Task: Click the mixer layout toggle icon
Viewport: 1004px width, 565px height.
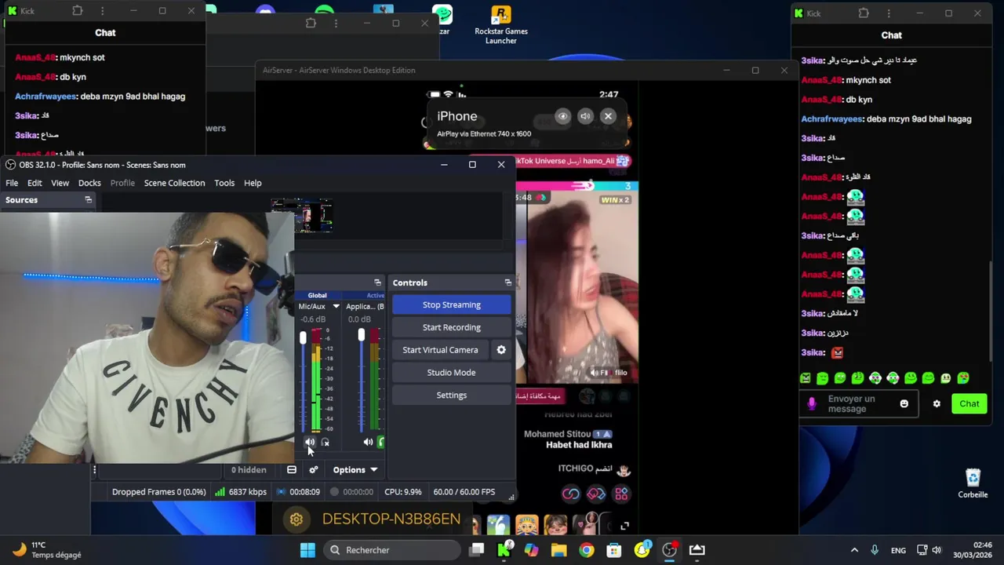Action: point(292,470)
